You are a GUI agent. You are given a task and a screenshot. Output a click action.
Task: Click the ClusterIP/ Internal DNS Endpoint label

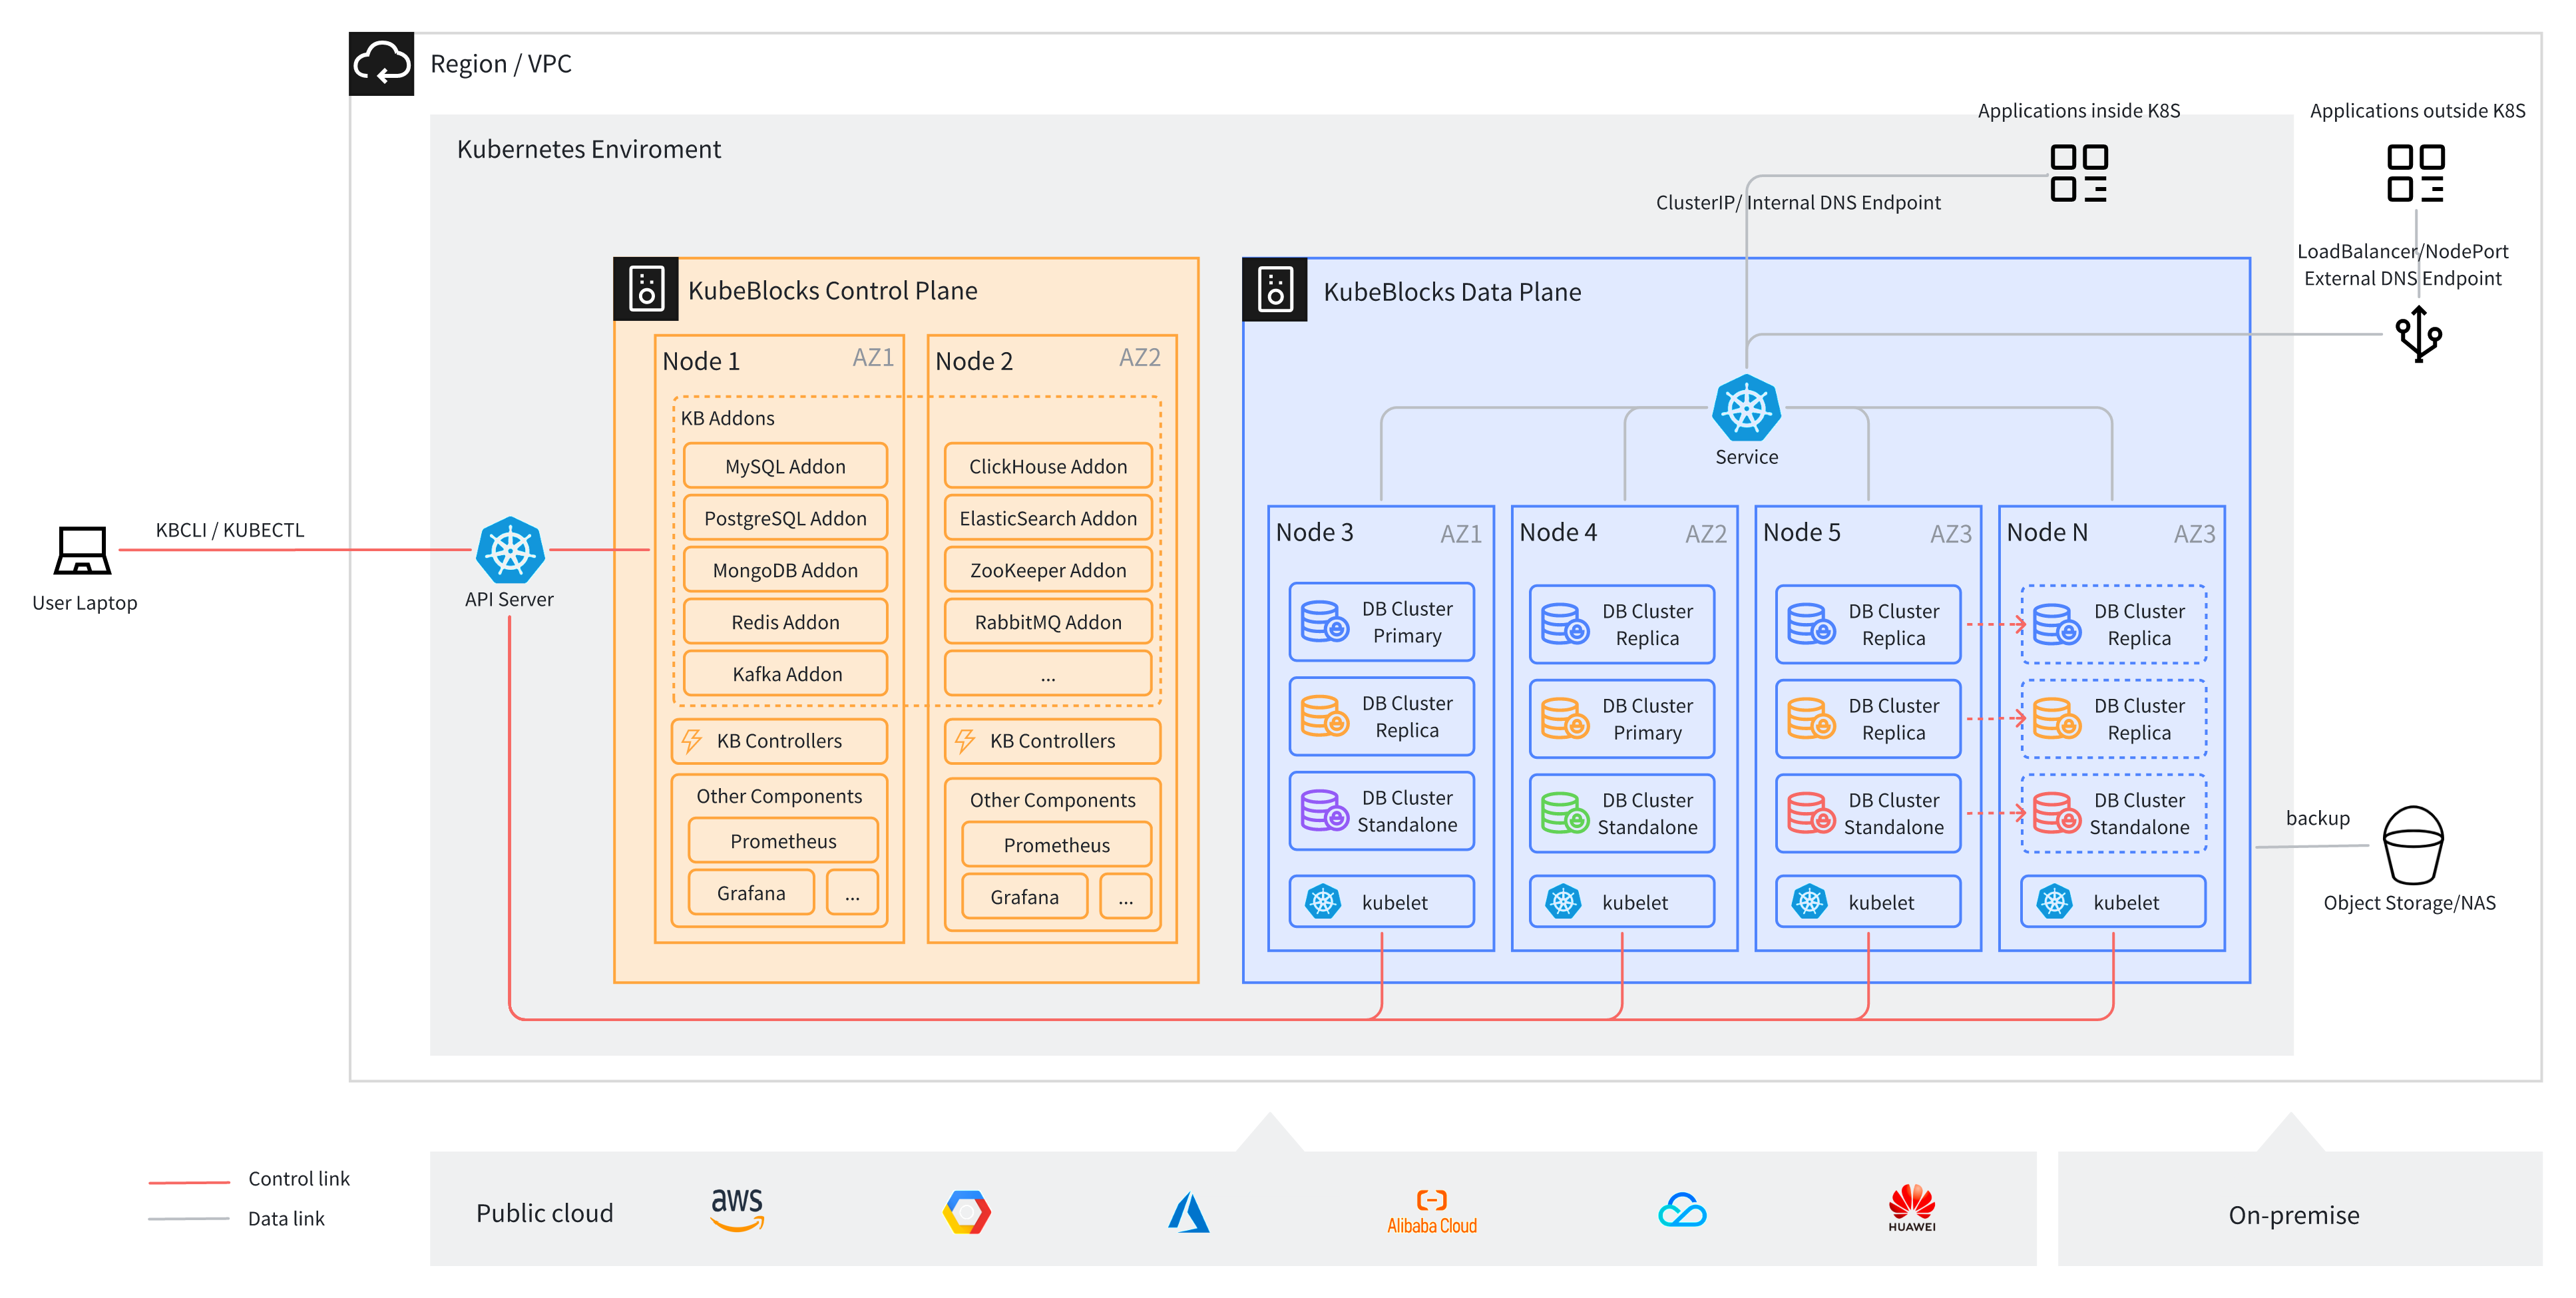1798,202
